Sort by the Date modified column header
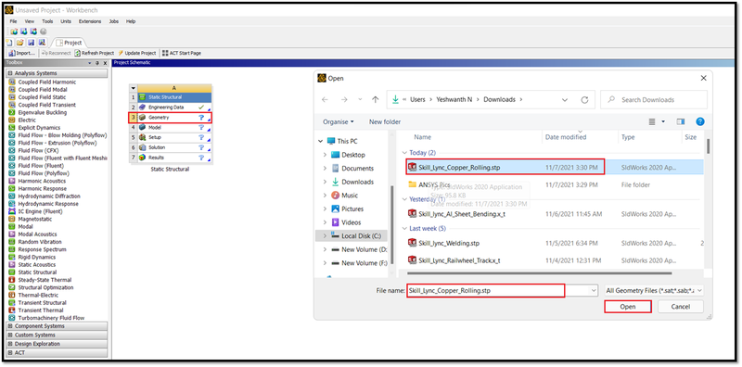This screenshot has width=742, height=367. click(x=566, y=137)
